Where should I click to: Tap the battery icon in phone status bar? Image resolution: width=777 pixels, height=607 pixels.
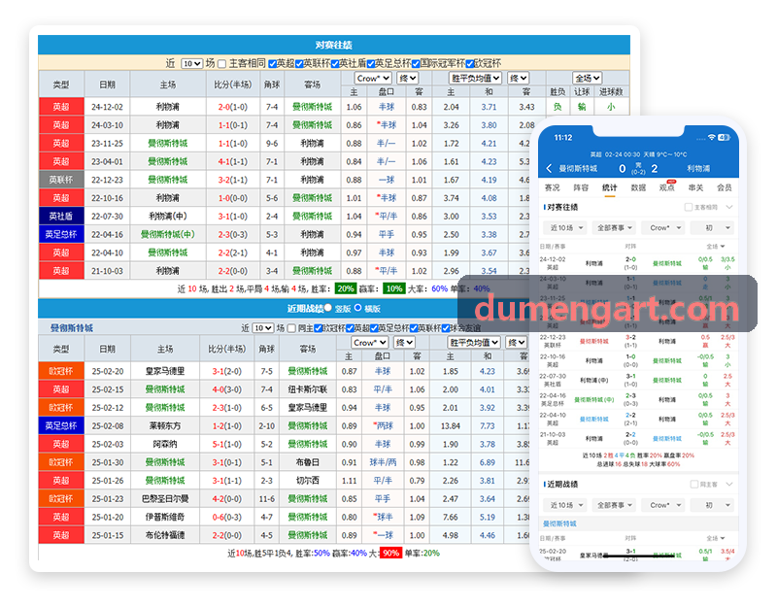point(724,137)
